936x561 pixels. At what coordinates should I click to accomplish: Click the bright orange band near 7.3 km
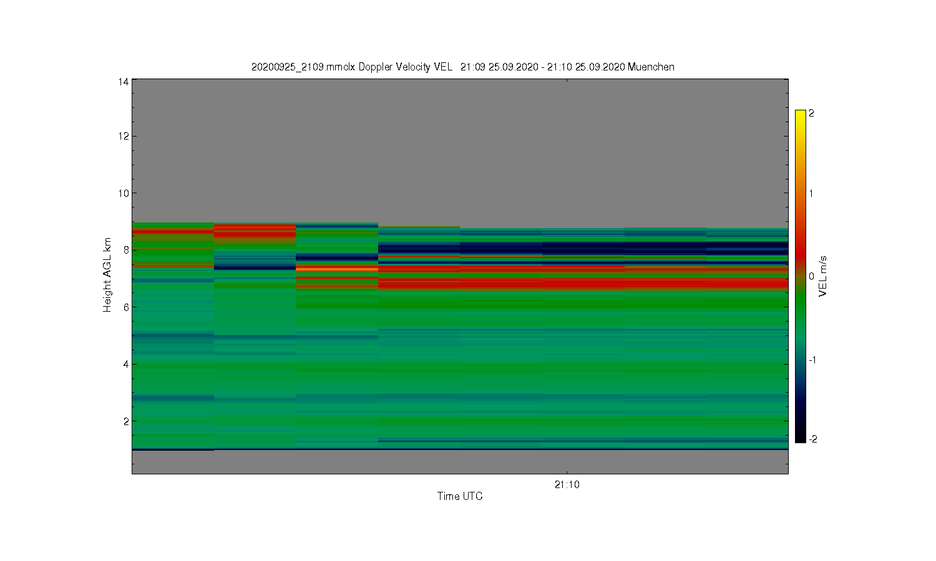(x=337, y=269)
